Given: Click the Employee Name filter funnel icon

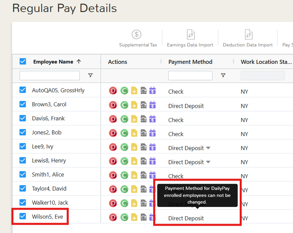Looking at the screenshot, I should point(91,75).
